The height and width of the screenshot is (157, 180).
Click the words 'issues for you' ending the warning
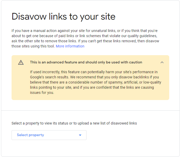(42, 93)
